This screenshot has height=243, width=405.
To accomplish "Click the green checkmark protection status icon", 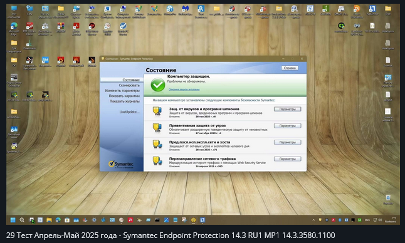I will point(158,85).
